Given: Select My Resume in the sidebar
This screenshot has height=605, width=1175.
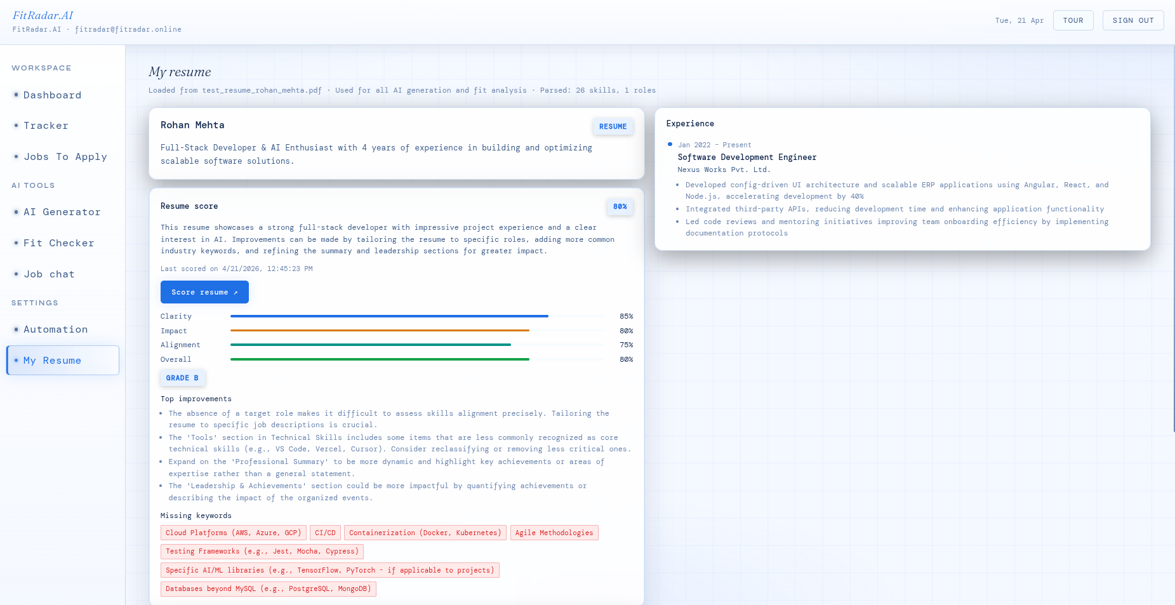Looking at the screenshot, I should pos(62,361).
